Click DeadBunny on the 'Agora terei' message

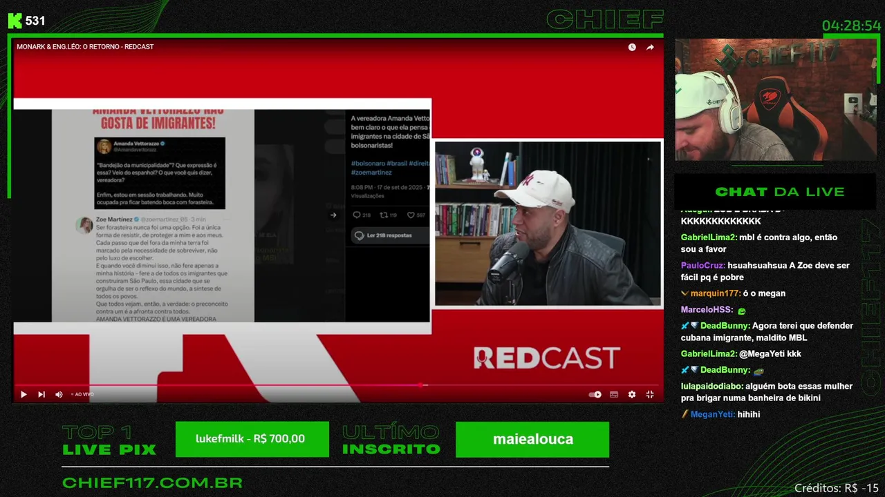point(725,326)
